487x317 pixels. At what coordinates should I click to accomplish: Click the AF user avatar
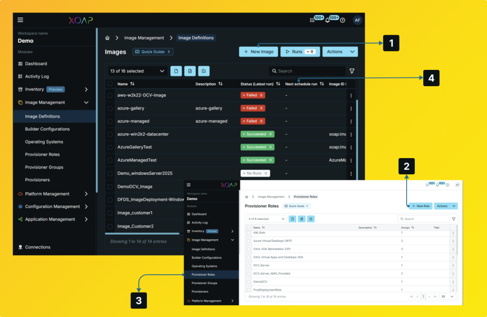point(358,20)
